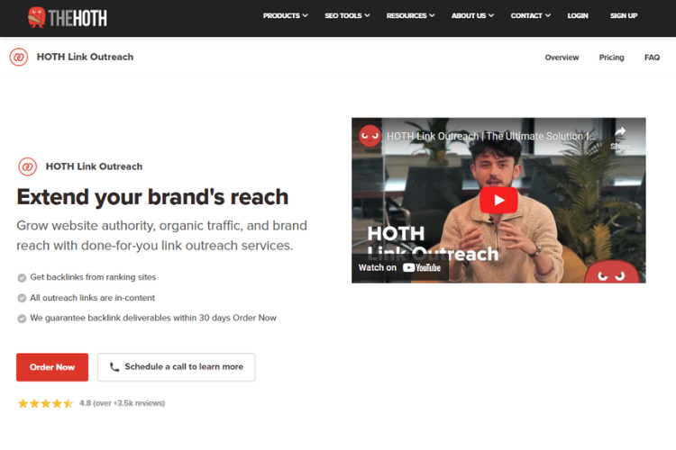This screenshot has height=450, width=676.
Task: Click the red Order Now button
Action: 52,367
